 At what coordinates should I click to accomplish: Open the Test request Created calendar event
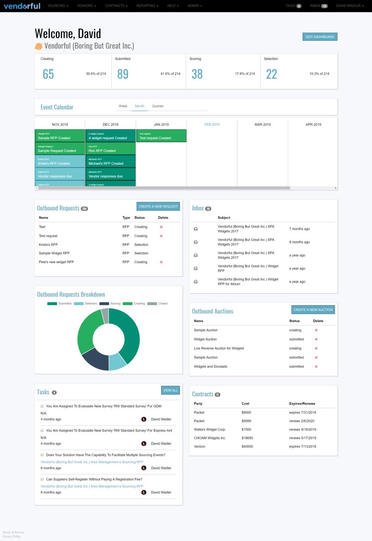pos(161,136)
